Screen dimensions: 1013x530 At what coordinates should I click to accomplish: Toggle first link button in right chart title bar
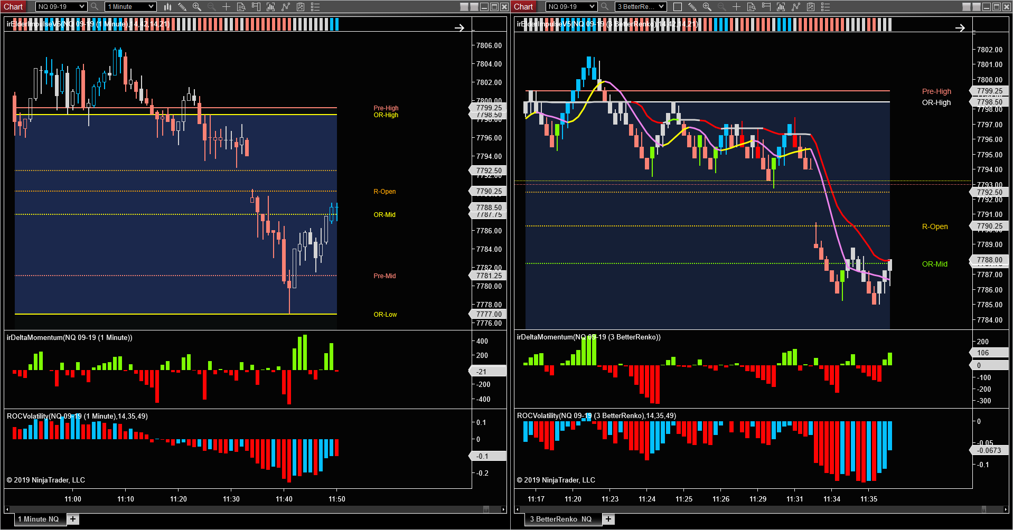click(967, 7)
